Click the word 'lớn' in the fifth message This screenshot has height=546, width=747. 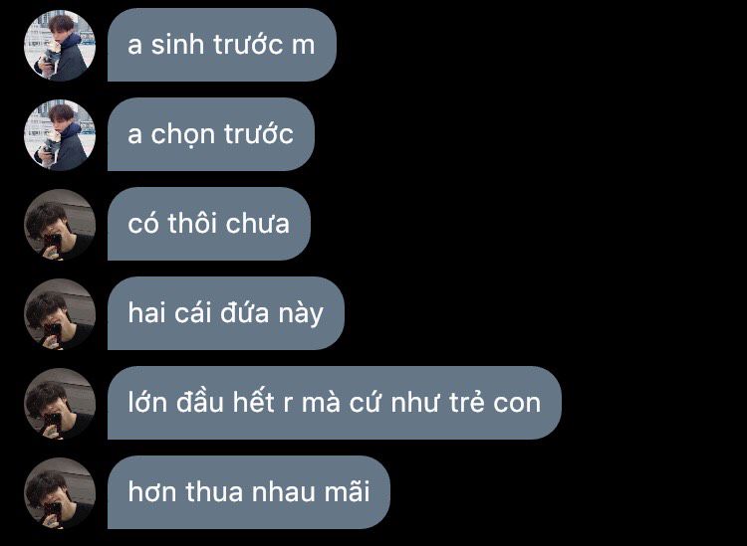pos(147,402)
